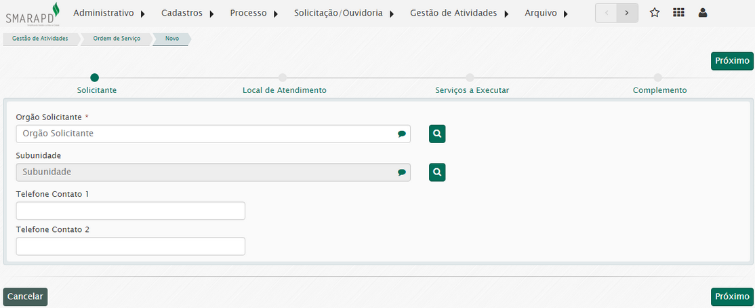Open the user profile icon

point(703,13)
